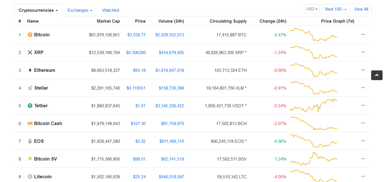Click the Litecoin logo icon

[x=30, y=177]
